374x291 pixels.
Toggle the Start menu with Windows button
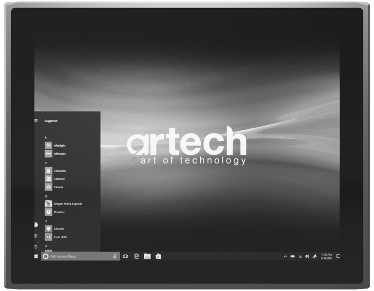pos(36,256)
